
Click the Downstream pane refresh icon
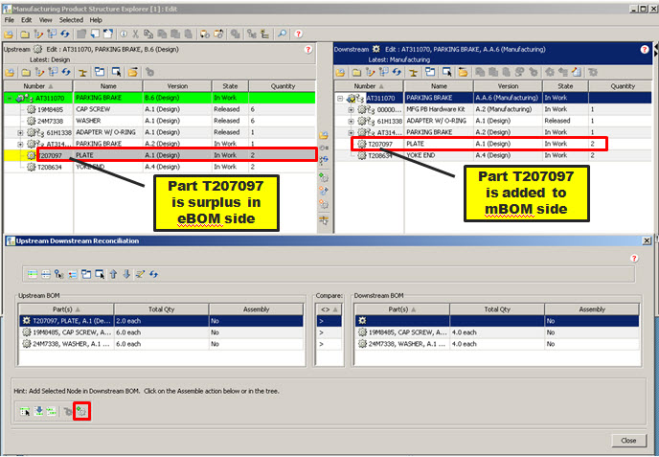397,72
